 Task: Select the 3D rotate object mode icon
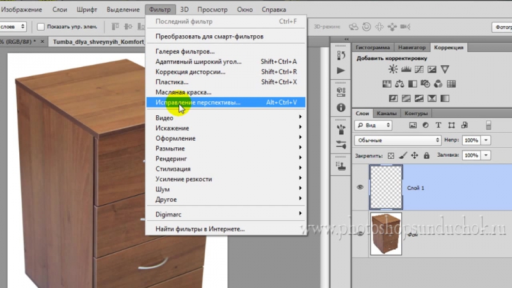(353, 27)
